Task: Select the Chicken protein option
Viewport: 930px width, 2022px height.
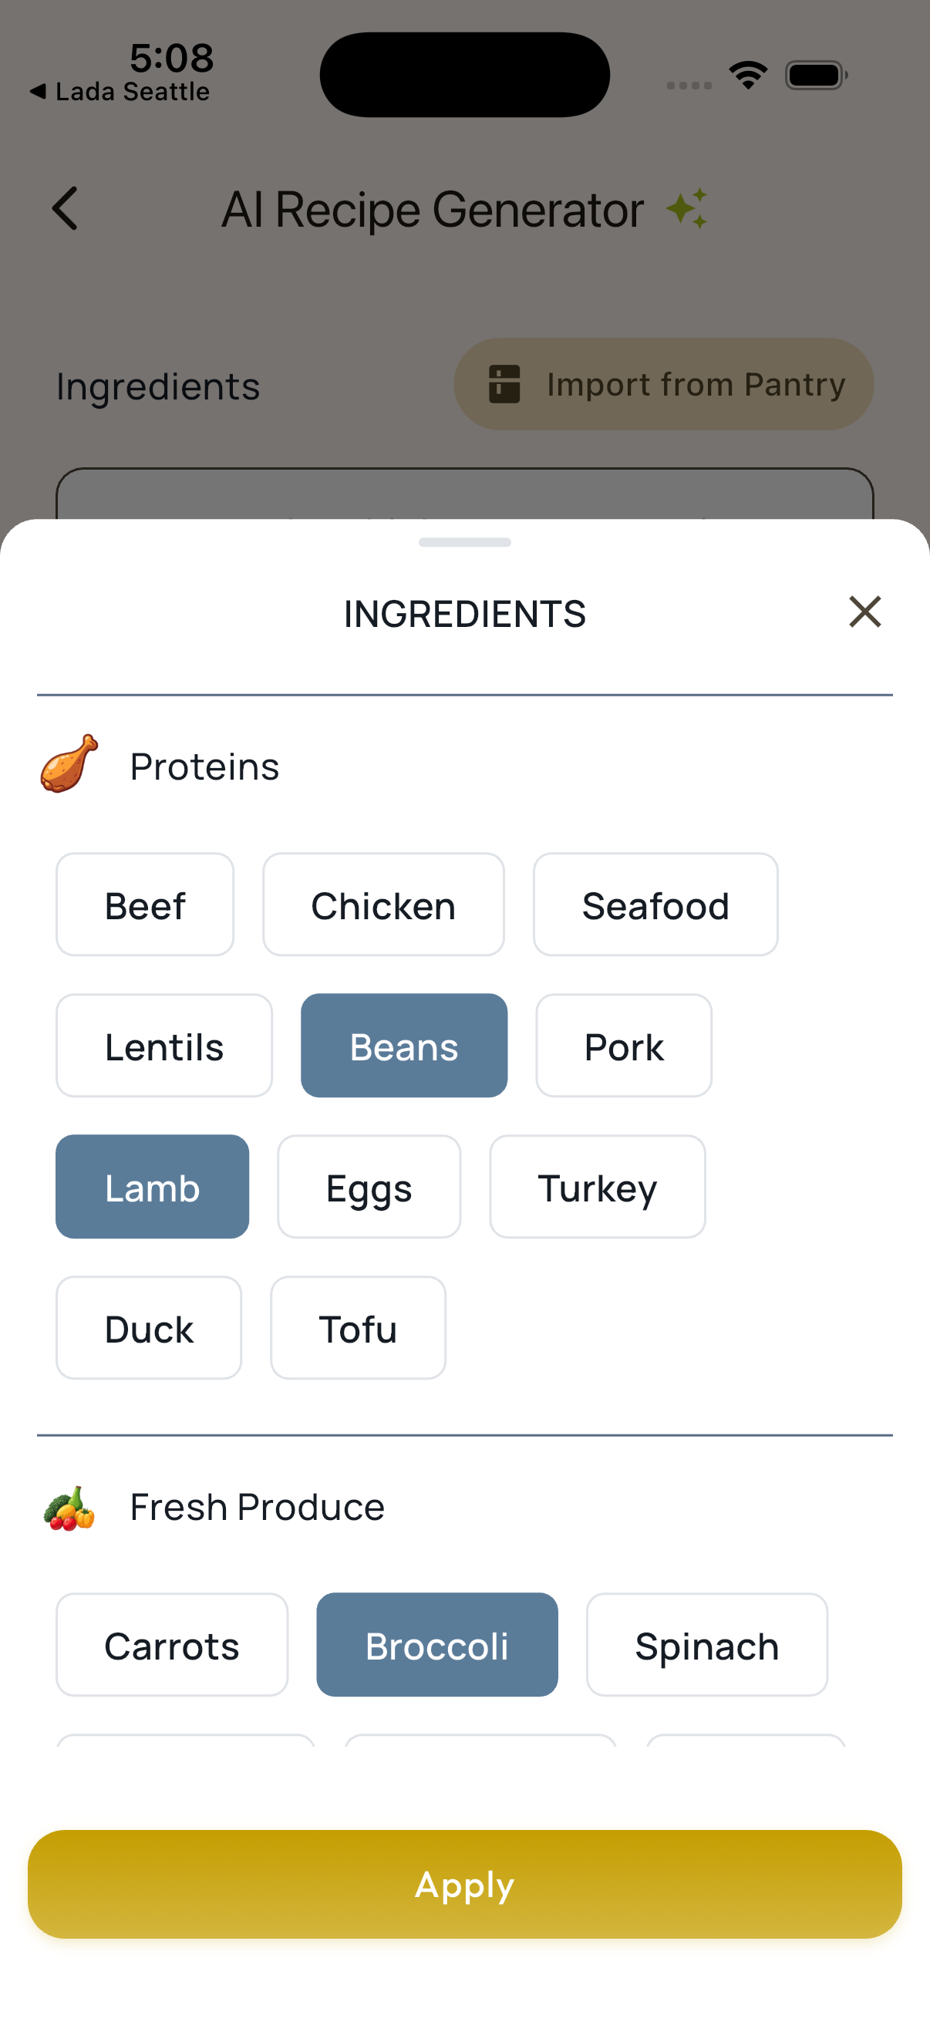Action: [x=382, y=905]
